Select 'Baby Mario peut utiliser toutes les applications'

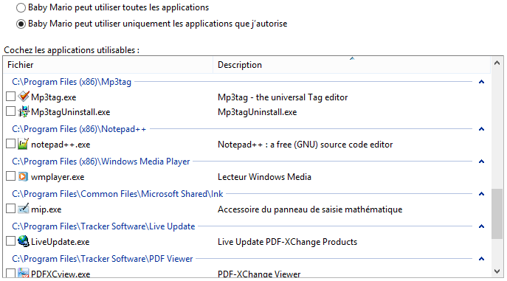[21, 8]
